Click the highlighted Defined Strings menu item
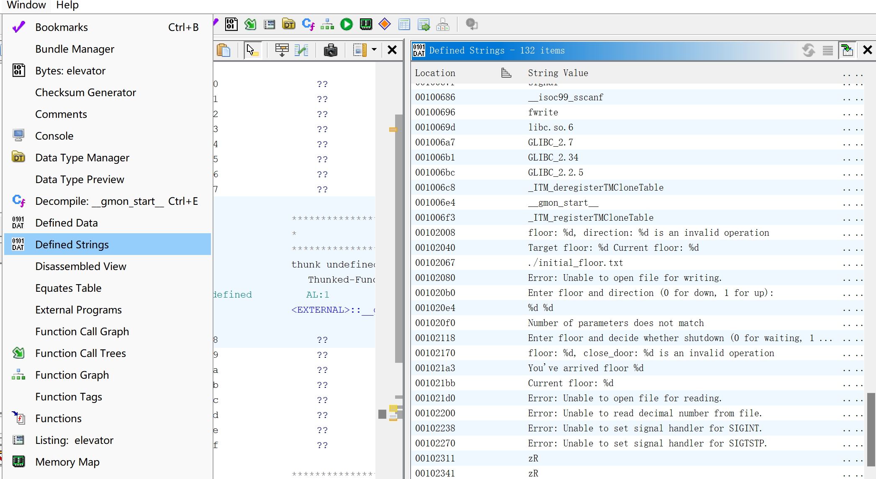The image size is (876, 479). 107,245
